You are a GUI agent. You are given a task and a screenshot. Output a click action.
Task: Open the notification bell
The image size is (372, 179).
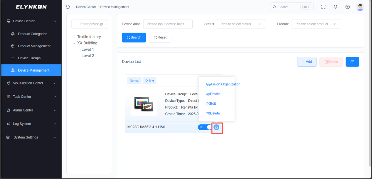tap(335, 7)
